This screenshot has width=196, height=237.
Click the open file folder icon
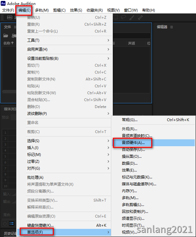tap(6, 36)
